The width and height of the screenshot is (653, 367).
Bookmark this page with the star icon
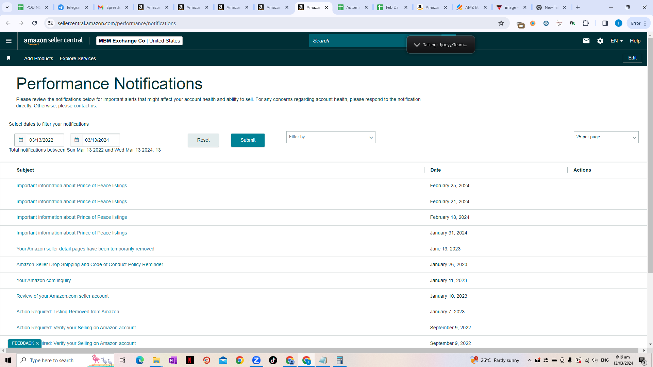(x=501, y=23)
